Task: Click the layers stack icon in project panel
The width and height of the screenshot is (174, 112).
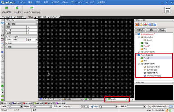Action: (x=145, y=25)
